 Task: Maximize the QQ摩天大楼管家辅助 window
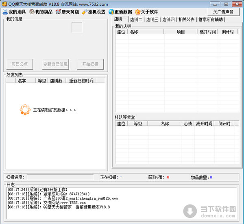(226, 4)
